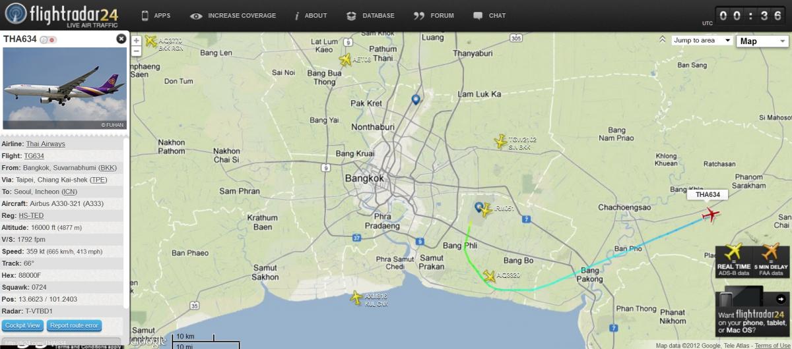Open the Terms of Use link
The image size is (792, 349).
pos(773,345)
